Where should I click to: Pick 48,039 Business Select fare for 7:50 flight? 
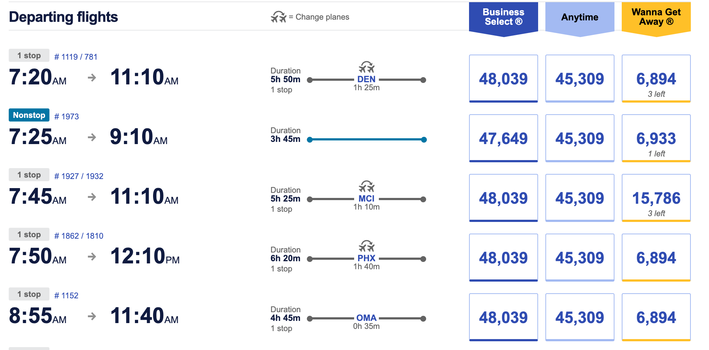[x=503, y=258]
